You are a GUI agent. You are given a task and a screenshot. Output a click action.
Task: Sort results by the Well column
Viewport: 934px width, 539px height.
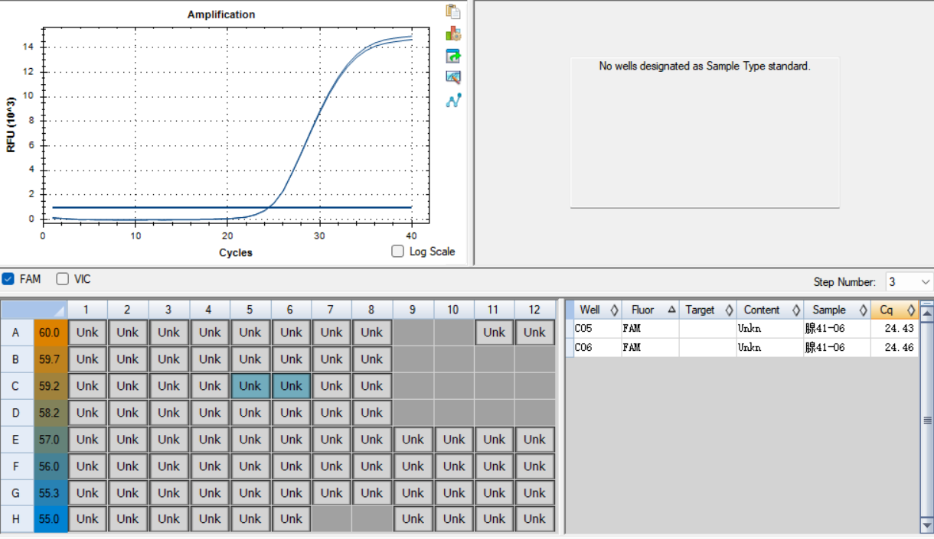click(x=598, y=310)
